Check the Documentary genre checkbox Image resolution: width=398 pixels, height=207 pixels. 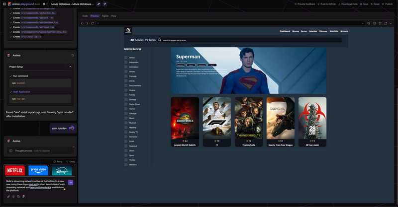[x=126, y=86]
